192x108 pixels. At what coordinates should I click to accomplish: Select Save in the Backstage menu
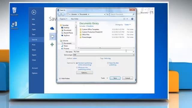pyautogui.click(x=34, y=34)
